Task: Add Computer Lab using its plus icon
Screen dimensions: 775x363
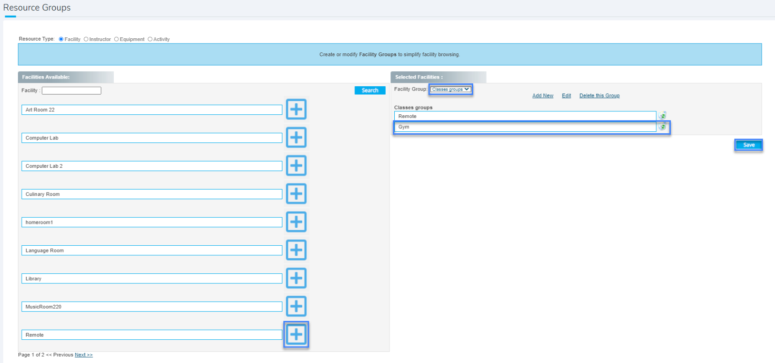Action: click(296, 138)
